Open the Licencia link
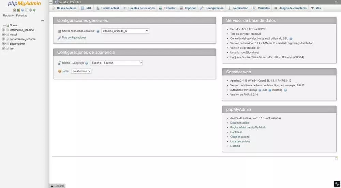Screen dimensions: 341x188 click(x=235, y=146)
